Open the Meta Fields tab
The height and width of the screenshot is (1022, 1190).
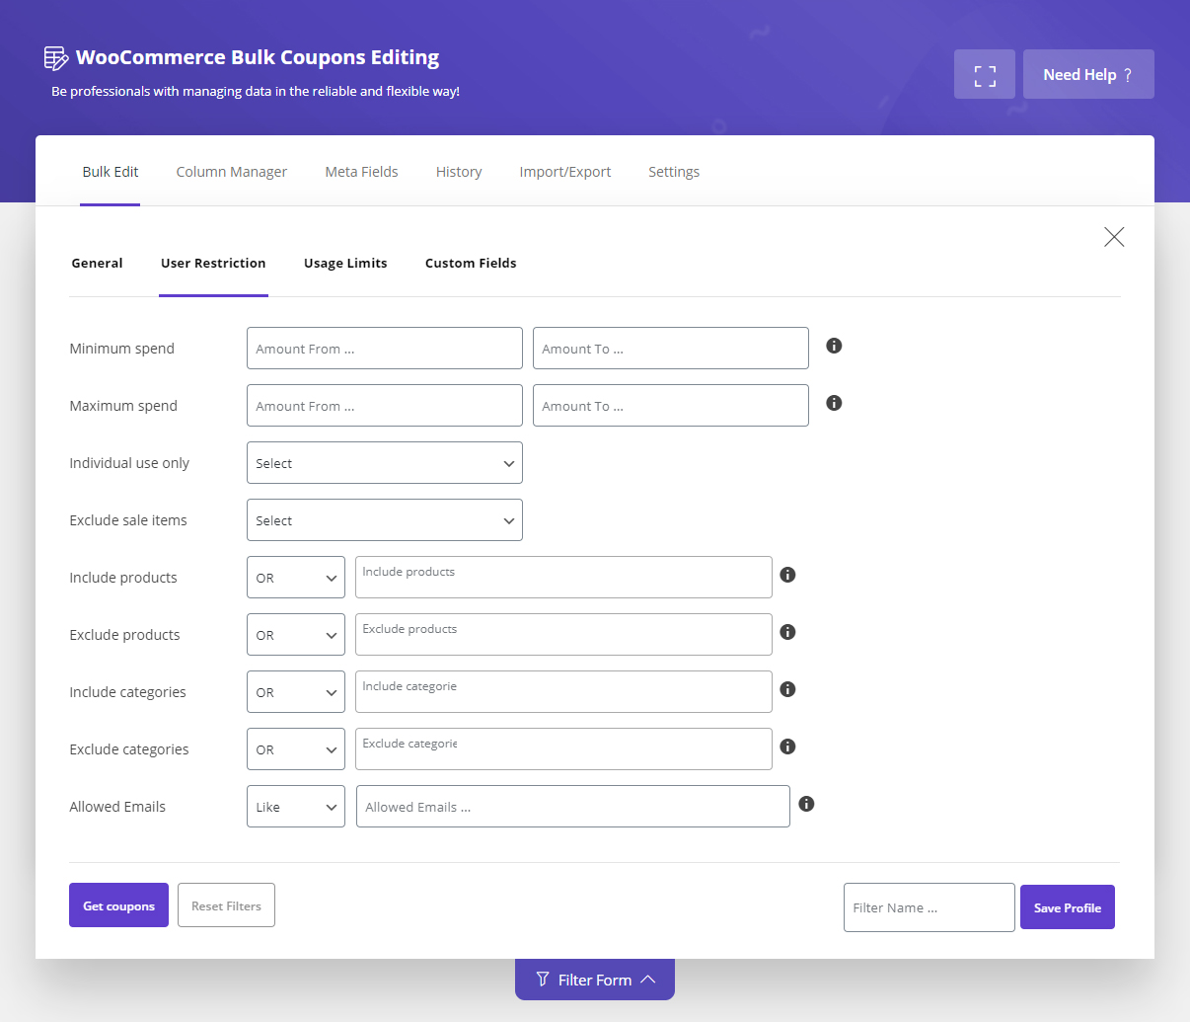[362, 172]
